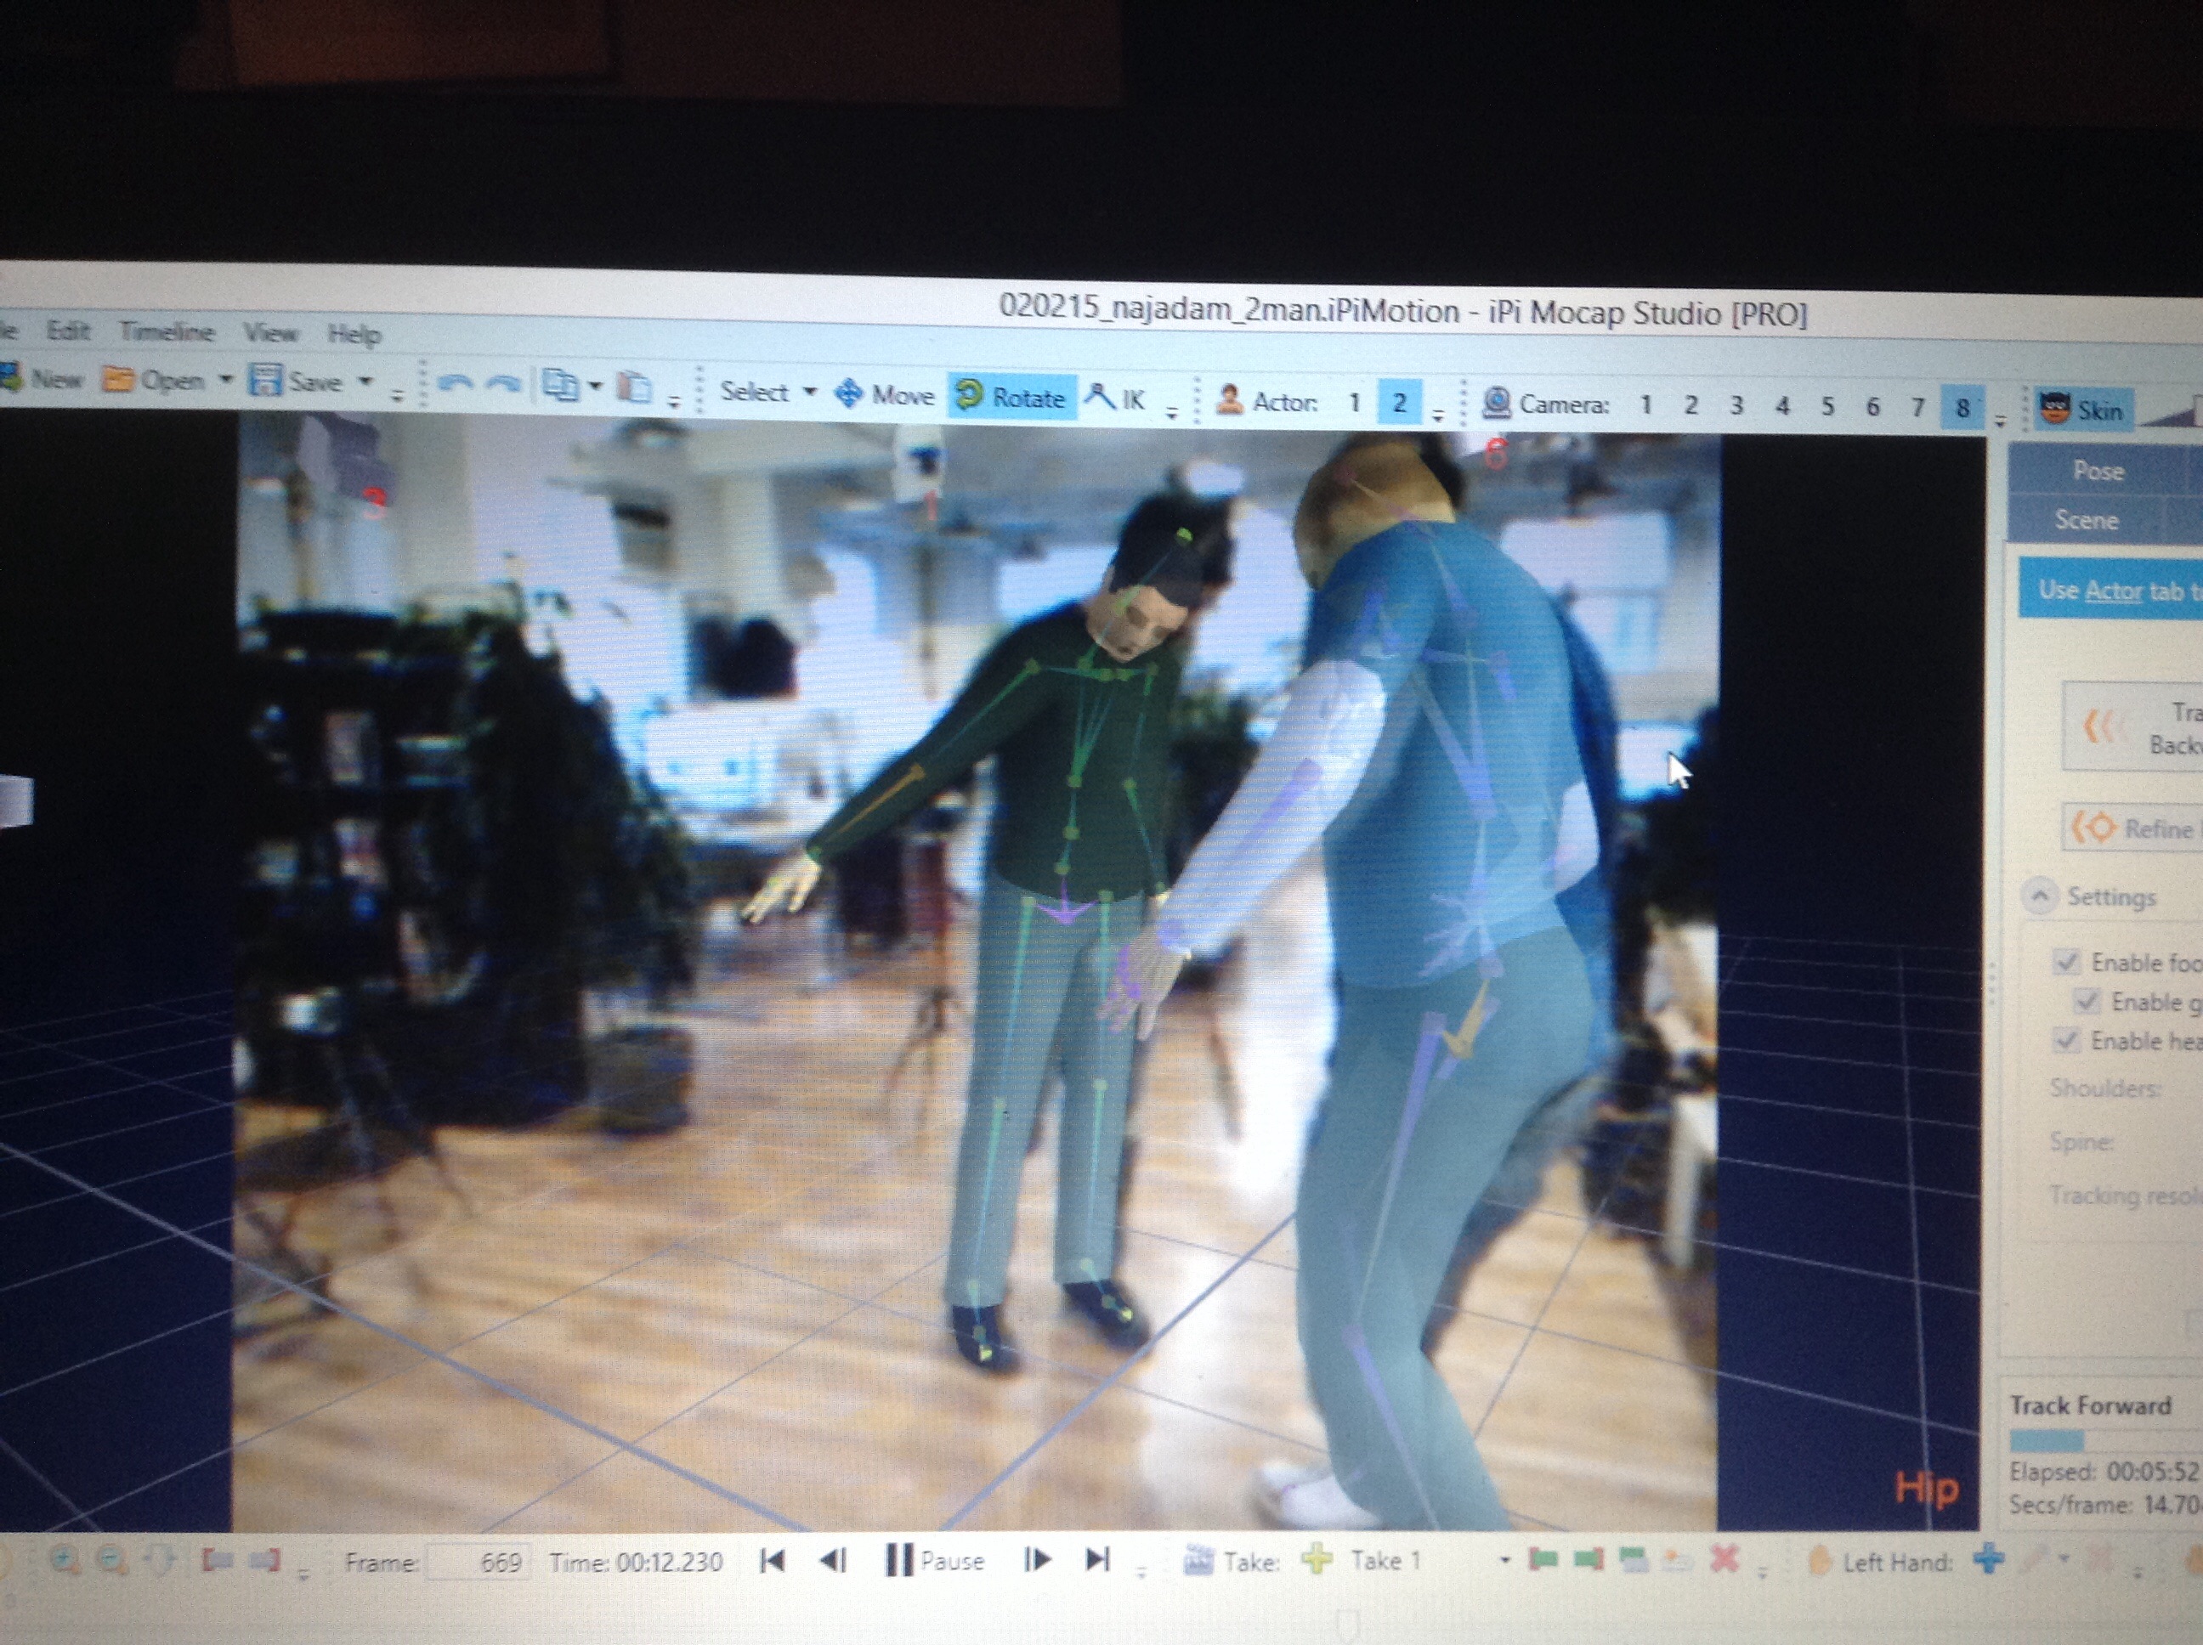Toggle the Skin display button

click(2083, 410)
